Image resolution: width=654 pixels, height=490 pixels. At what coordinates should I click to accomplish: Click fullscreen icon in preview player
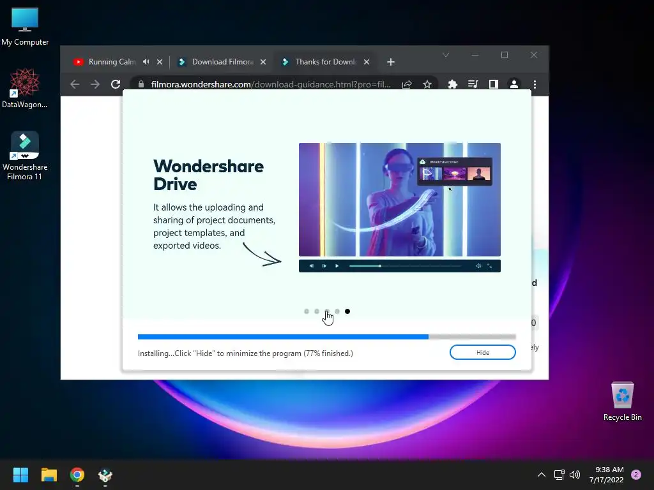(490, 266)
